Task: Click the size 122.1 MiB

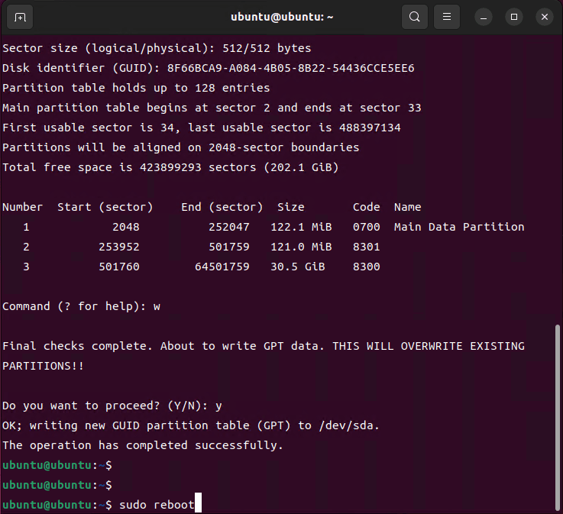Action: coord(301,227)
